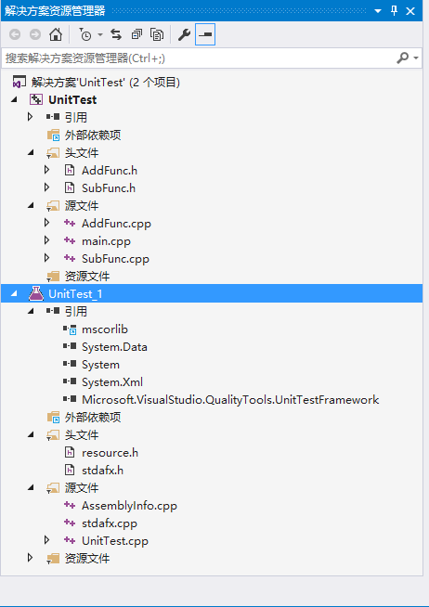Click the Show All Files icon
Screen dimensions: 429x607
pos(157,34)
